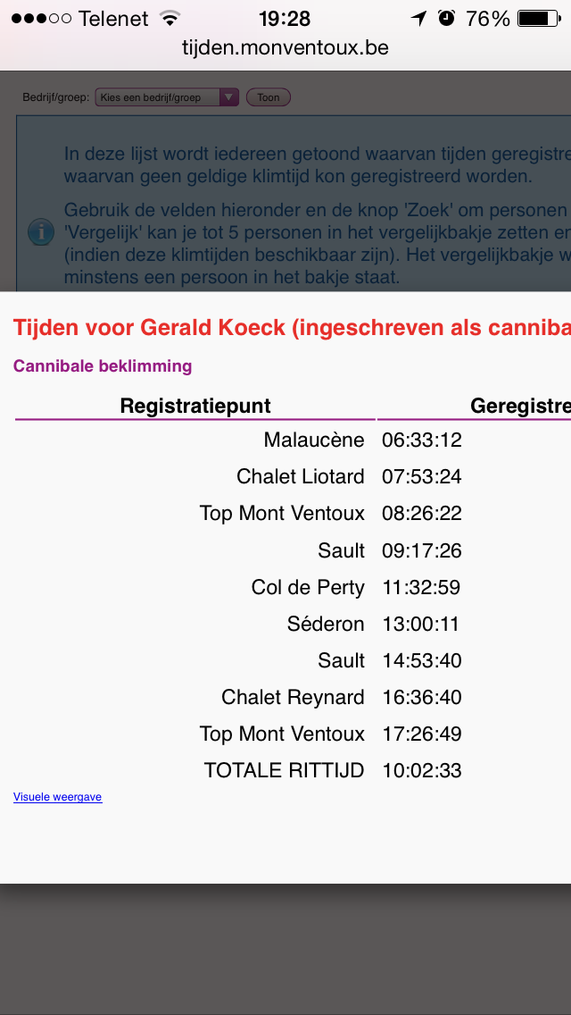Tap the location arrow status icon
Viewport: 571px width, 1015px height.
tap(419, 19)
